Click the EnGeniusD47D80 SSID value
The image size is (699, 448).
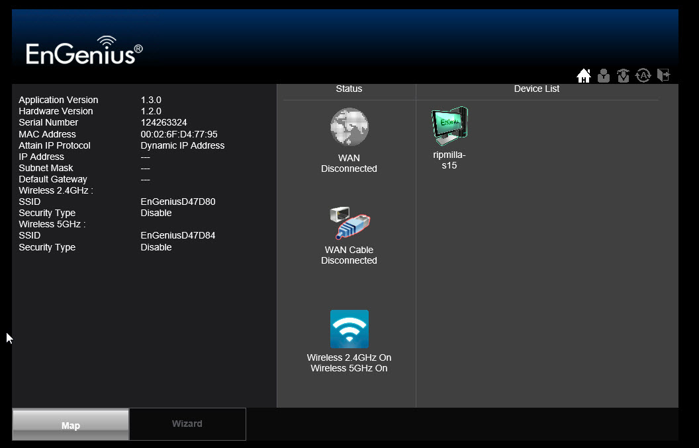(x=178, y=202)
